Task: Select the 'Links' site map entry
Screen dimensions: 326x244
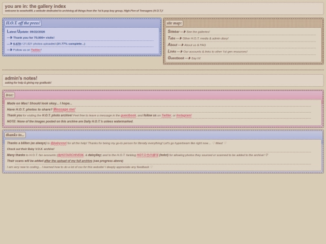Action: [x=172, y=51]
